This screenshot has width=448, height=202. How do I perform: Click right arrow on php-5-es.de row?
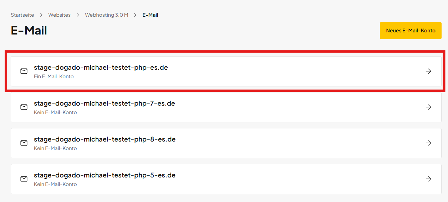pos(428,179)
